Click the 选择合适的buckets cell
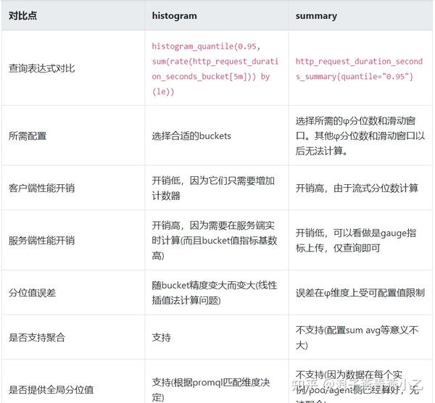 click(191, 136)
